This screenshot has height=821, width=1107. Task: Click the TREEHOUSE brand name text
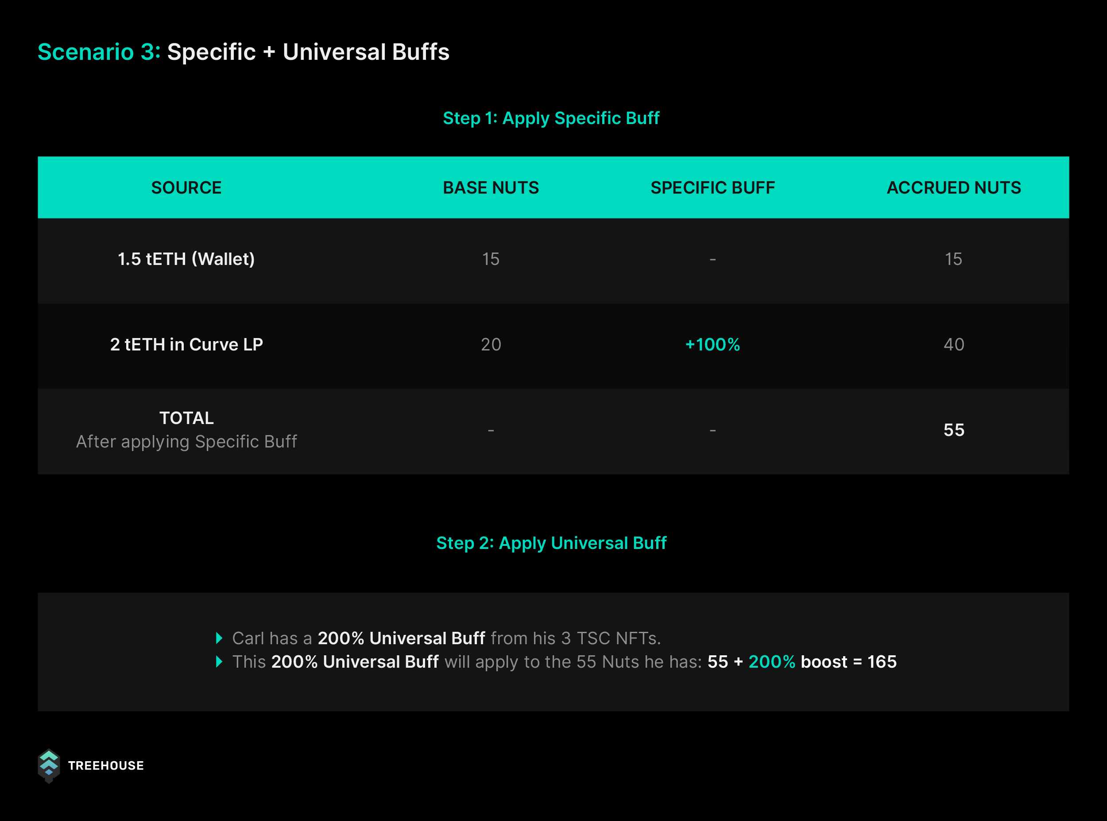pos(106,766)
